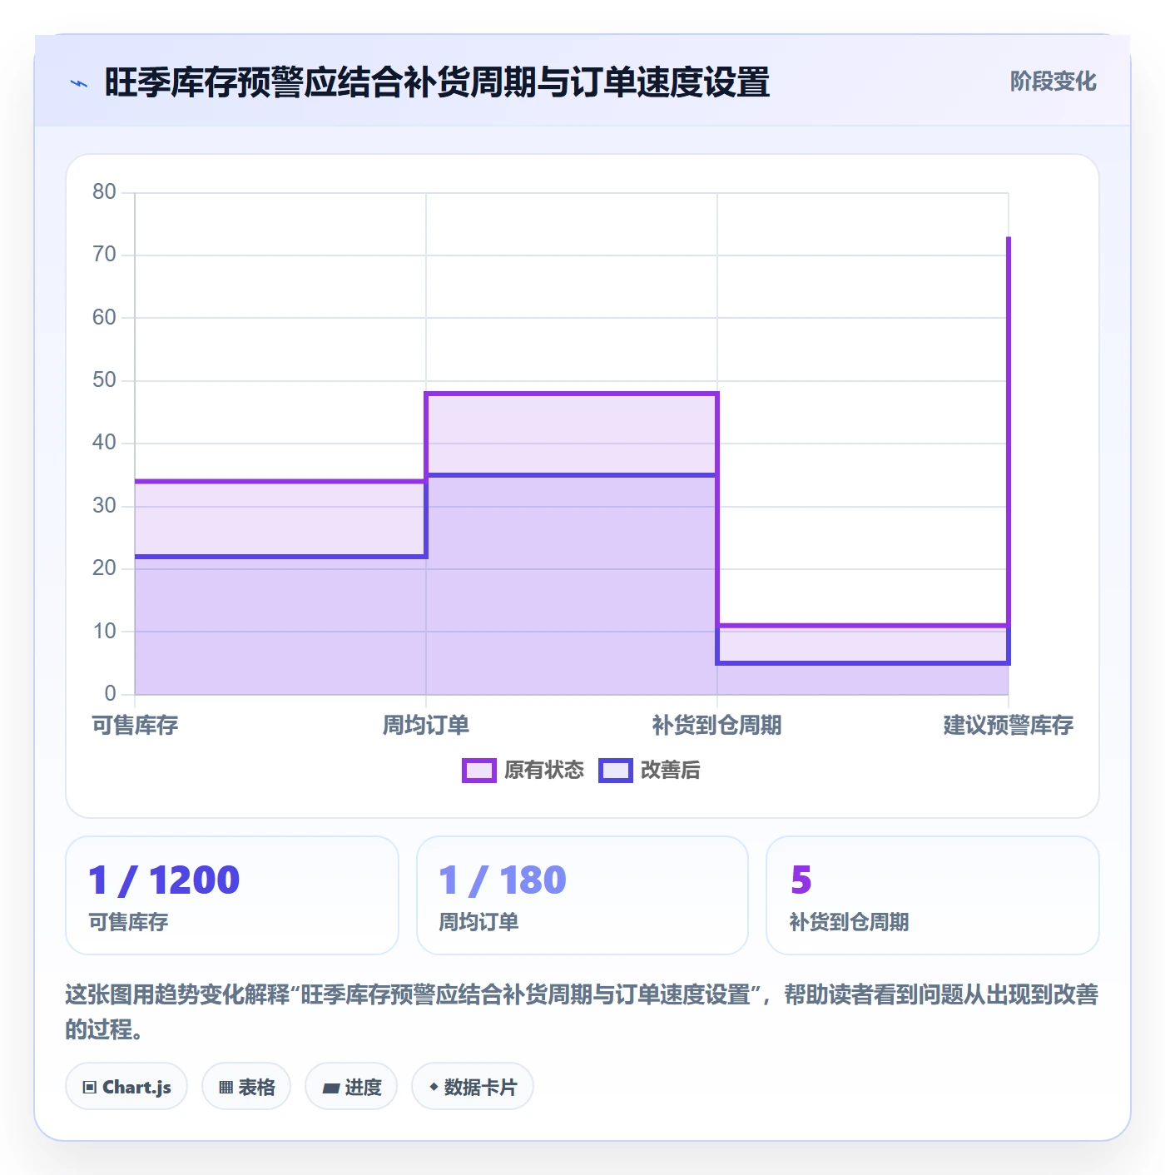Open the 1 / 180 周均订单 card

pyautogui.click(x=582, y=895)
